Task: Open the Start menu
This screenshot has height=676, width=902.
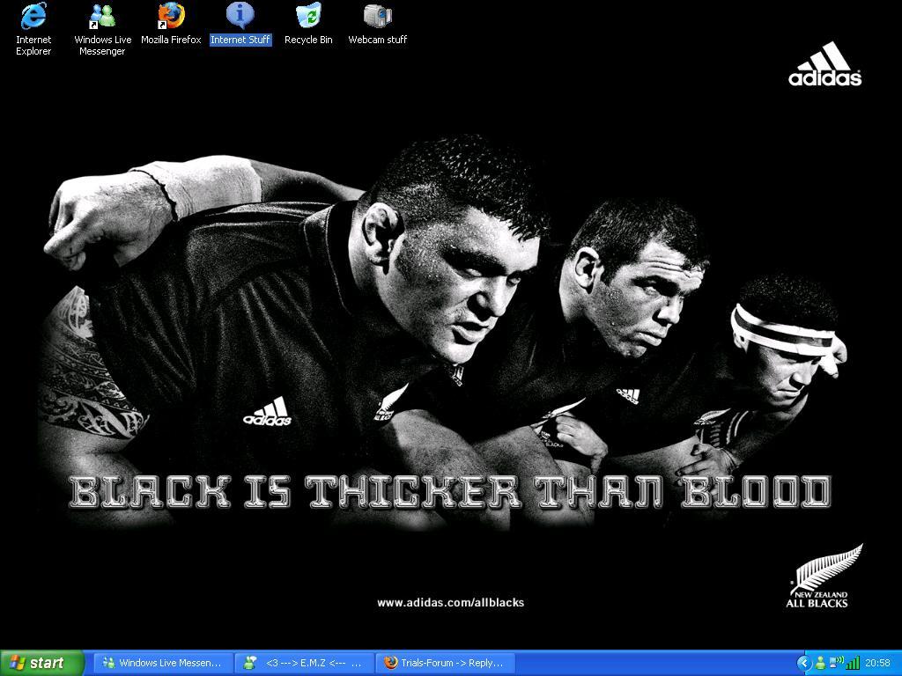Action: [42, 663]
